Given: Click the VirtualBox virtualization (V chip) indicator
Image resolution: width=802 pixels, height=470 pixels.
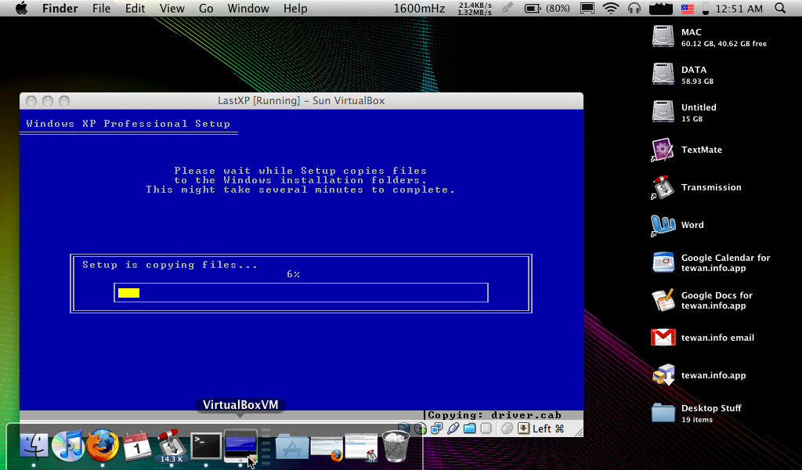Looking at the screenshot, I should [x=486, y=428].
